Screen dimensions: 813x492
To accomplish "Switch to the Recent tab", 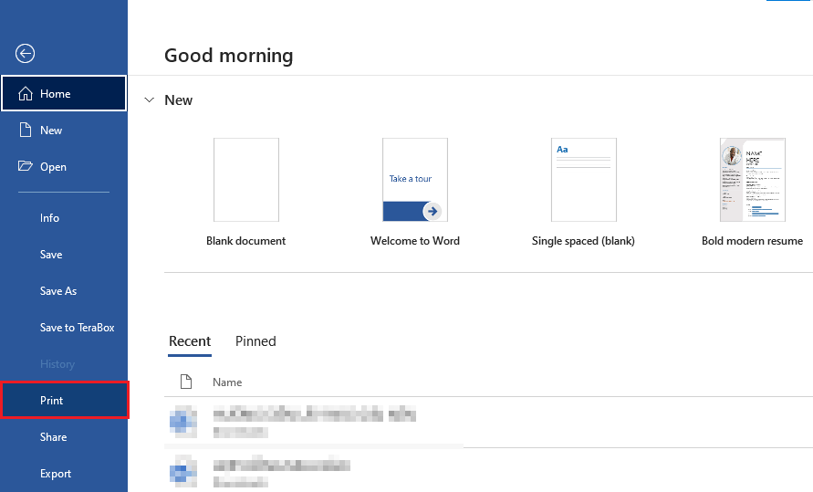I will click(190, 341).
